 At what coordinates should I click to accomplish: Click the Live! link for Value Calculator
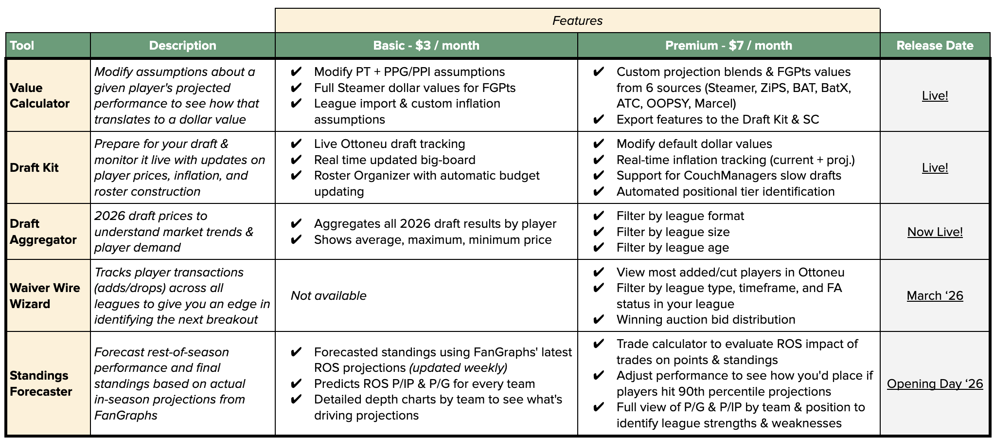pyautogui.click(x=934, y=95)
